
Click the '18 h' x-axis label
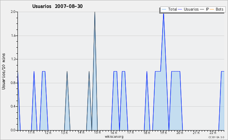147,132
